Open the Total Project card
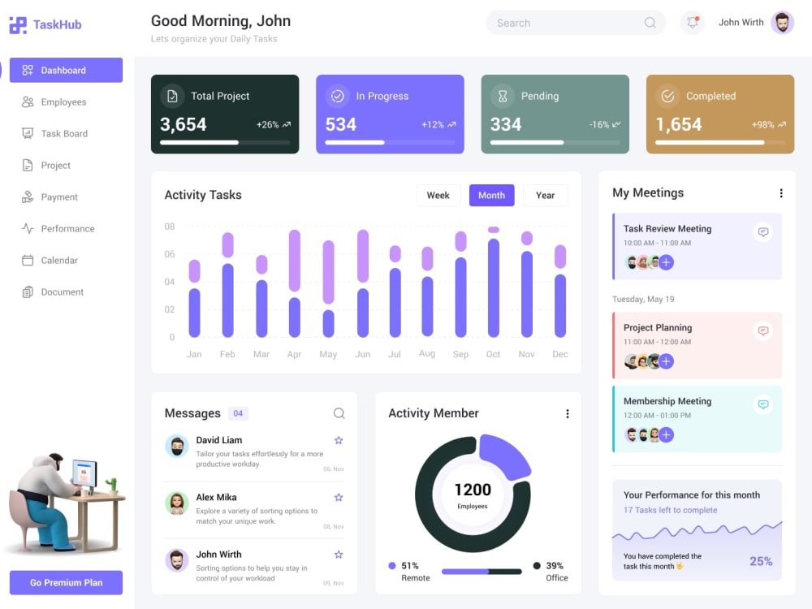The image size is (812, 609). tap(225, 114)
